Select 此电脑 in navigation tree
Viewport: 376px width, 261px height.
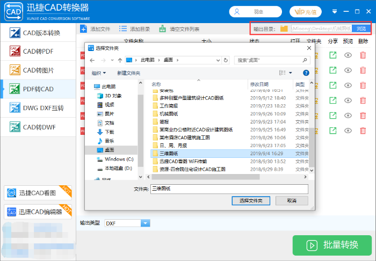(105, 86)
